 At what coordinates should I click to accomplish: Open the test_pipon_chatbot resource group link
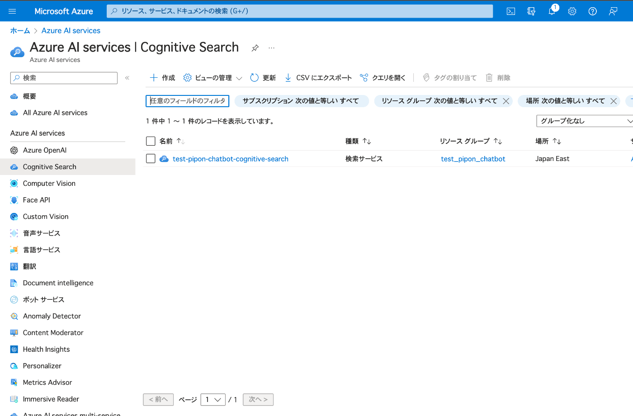point(473,159)
